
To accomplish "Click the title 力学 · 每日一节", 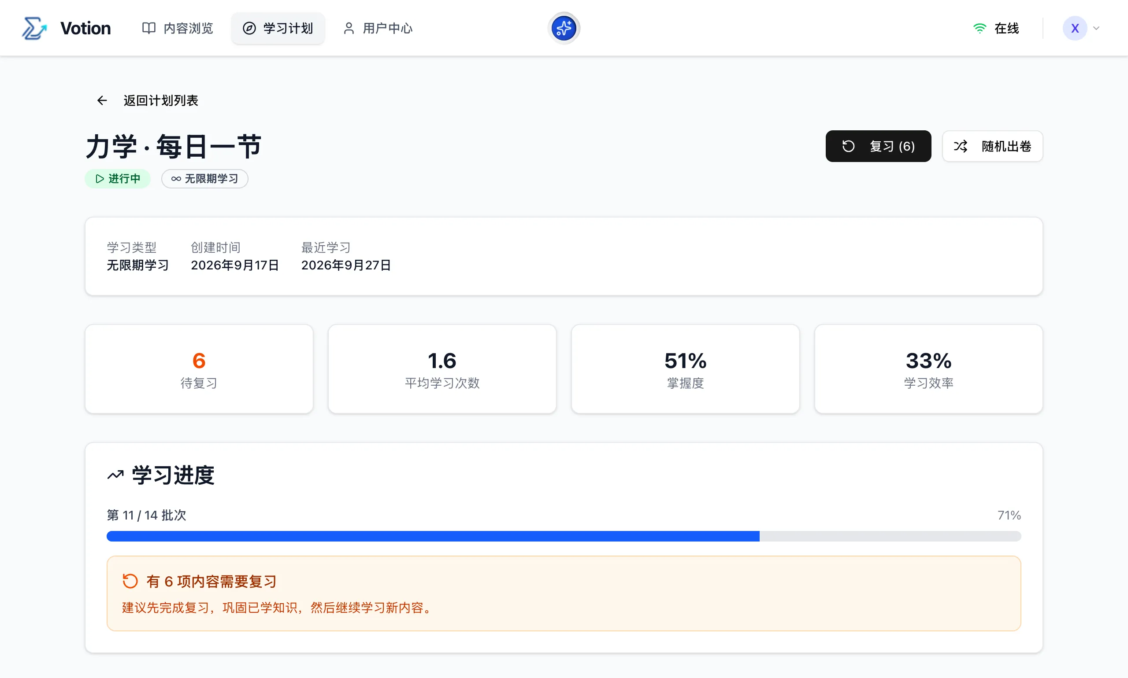I will click(x=173, y=147).
